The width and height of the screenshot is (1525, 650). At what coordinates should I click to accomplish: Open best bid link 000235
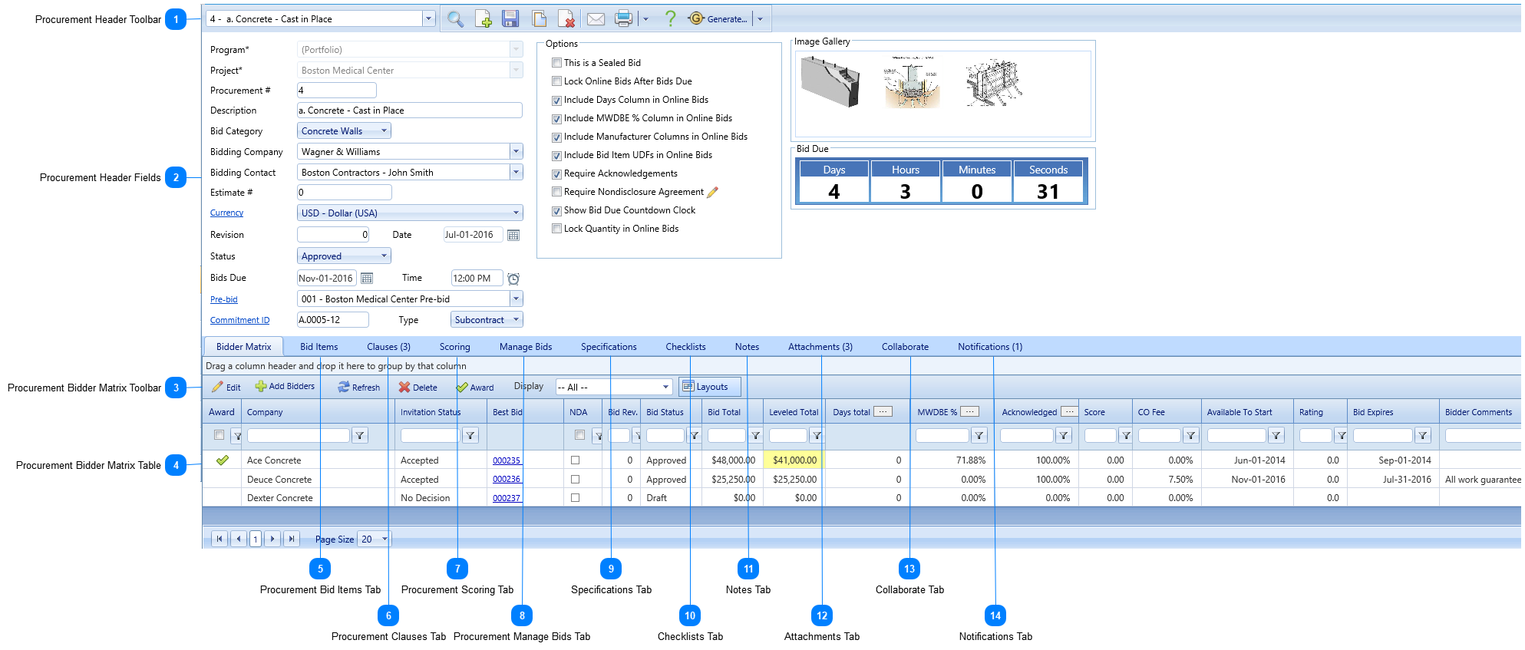pyautogui.click(x=507, y=460)
